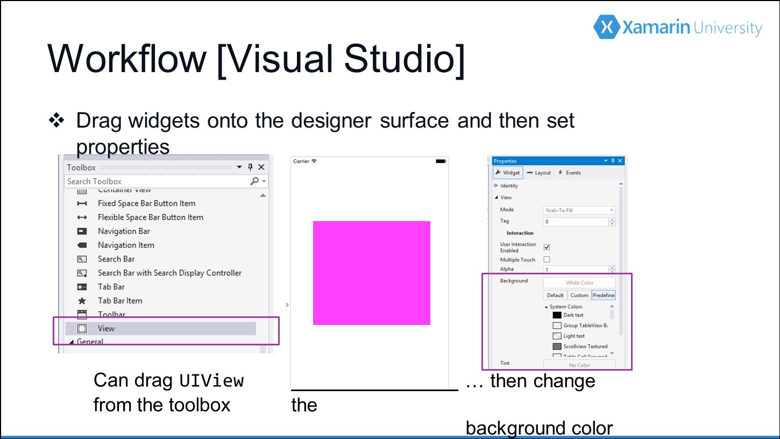Click the Navigation Bar text label
780x439 pixels.
point(124,231)
